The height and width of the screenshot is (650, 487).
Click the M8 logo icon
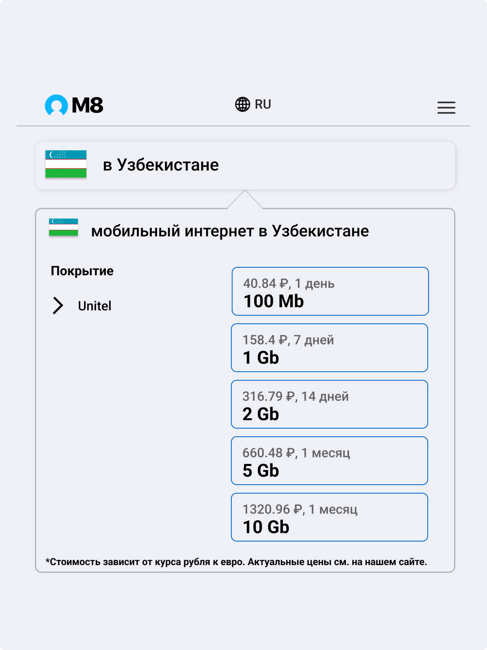56,105
